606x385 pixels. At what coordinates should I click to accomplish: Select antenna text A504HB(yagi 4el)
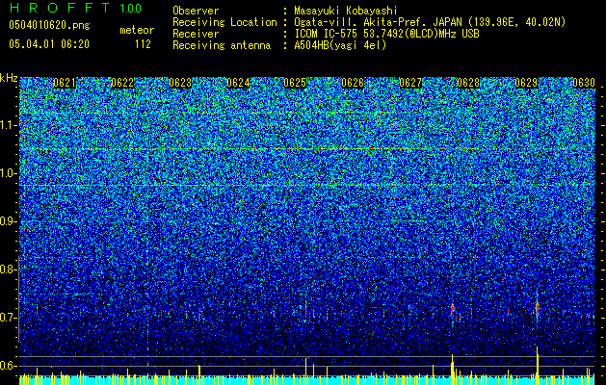(x=340, y=45)
